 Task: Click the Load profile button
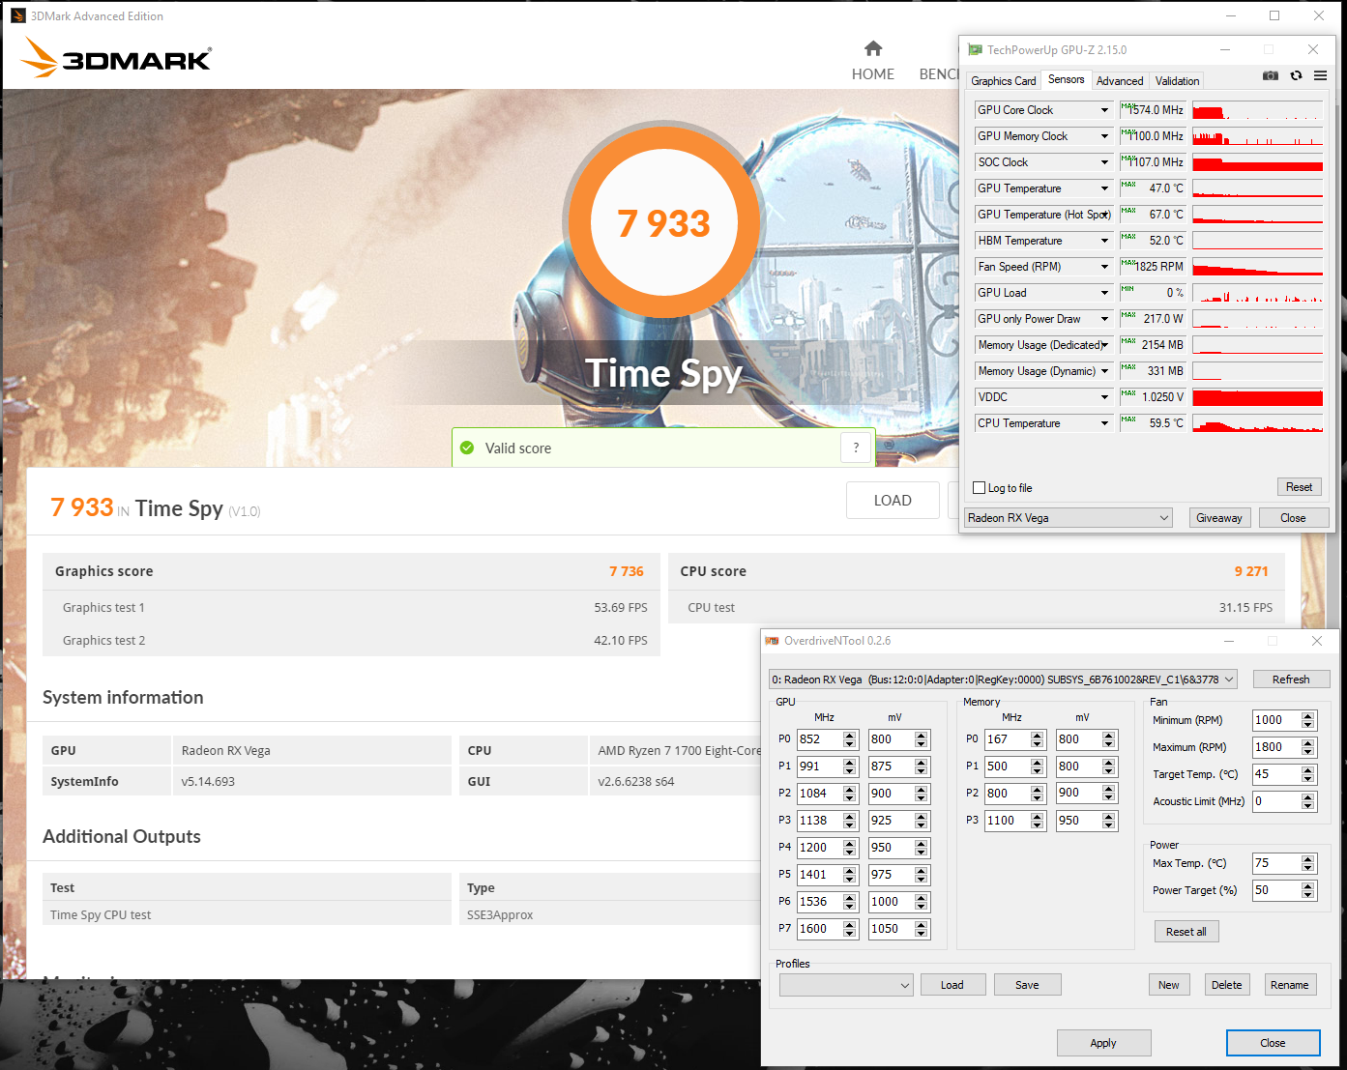952,985
